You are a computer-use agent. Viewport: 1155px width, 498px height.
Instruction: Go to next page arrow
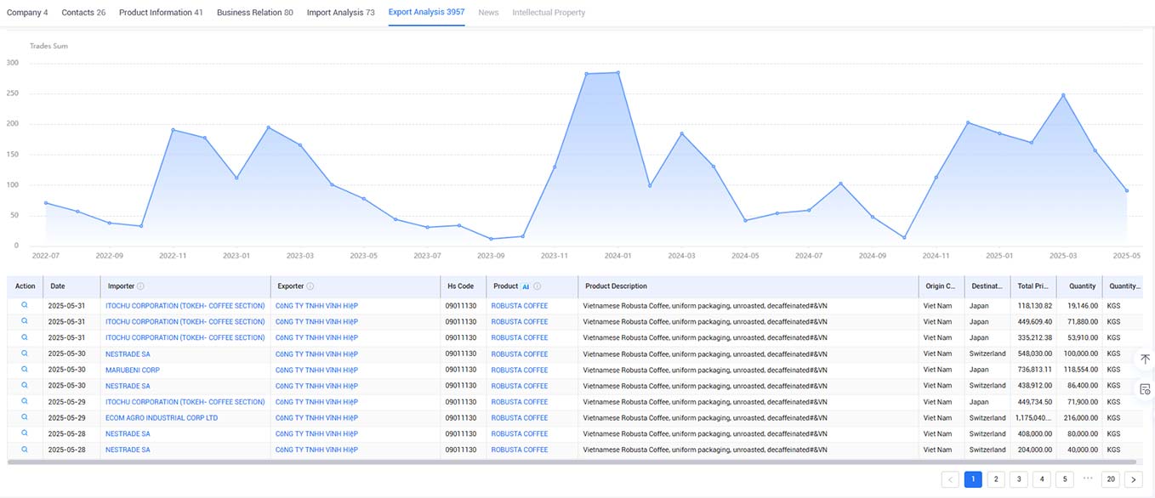[1134, 479]
